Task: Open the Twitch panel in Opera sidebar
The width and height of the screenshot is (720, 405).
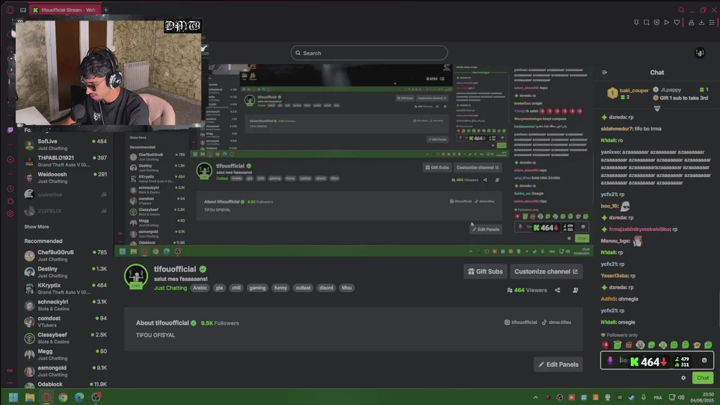Action: click(10, 130)
